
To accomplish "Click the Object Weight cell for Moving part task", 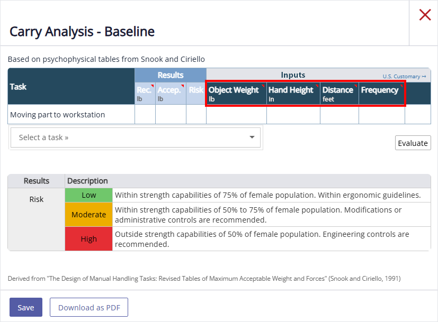I will (236, 115).
